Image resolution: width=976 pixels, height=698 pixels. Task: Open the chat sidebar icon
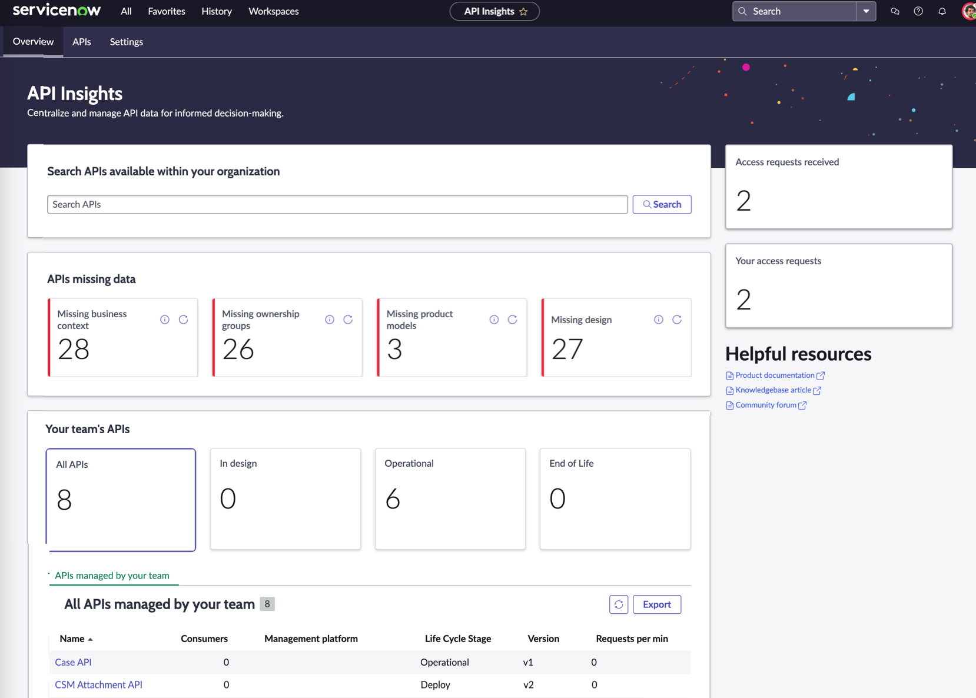coord(895,11)
